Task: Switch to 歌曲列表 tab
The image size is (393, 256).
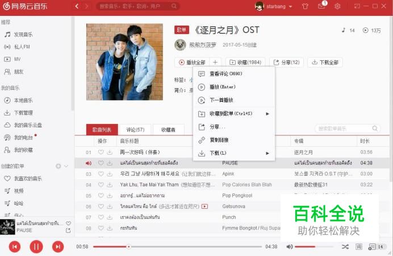Action: (102, 130)
